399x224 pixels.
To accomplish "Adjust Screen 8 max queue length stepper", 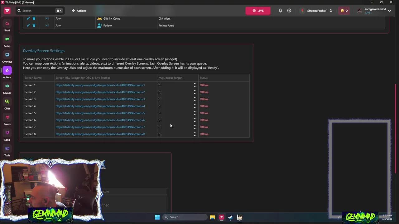I will tap(195, 134).
